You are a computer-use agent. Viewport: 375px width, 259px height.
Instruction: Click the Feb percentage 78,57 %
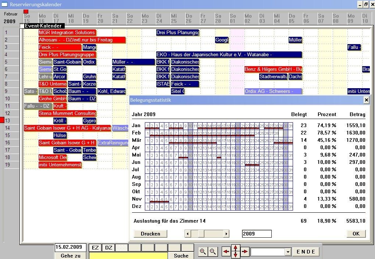point(327,133)
